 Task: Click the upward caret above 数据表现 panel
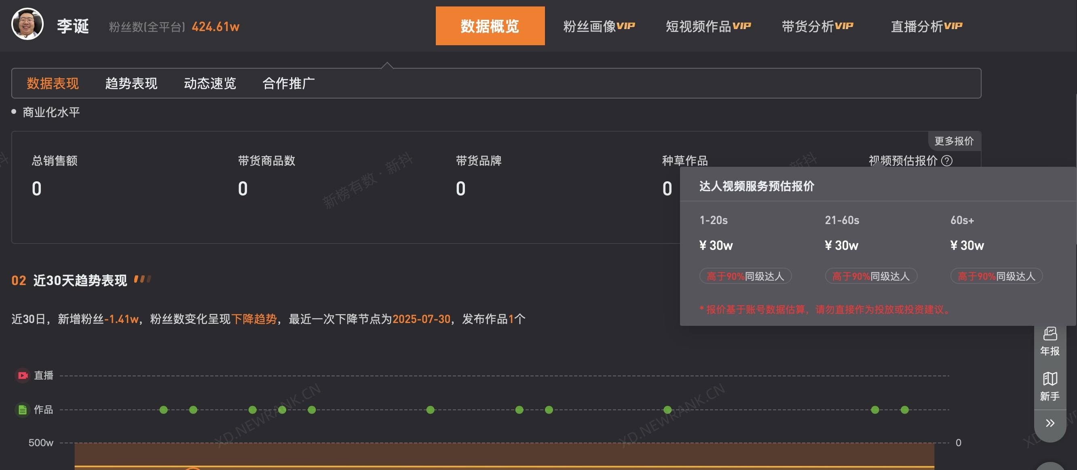point(388,65)
